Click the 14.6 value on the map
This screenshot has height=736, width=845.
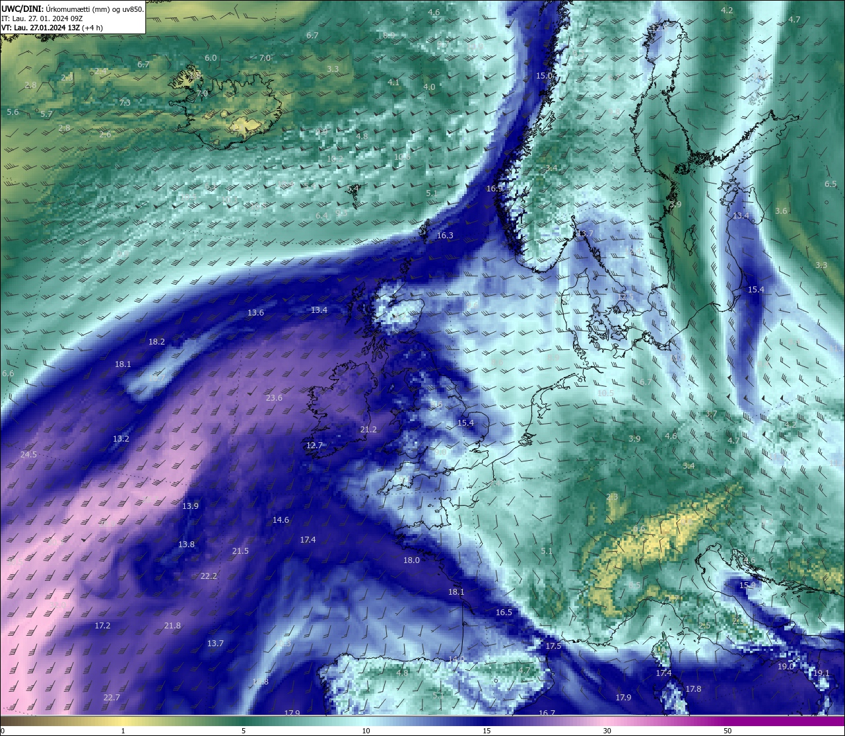[281, 519]
